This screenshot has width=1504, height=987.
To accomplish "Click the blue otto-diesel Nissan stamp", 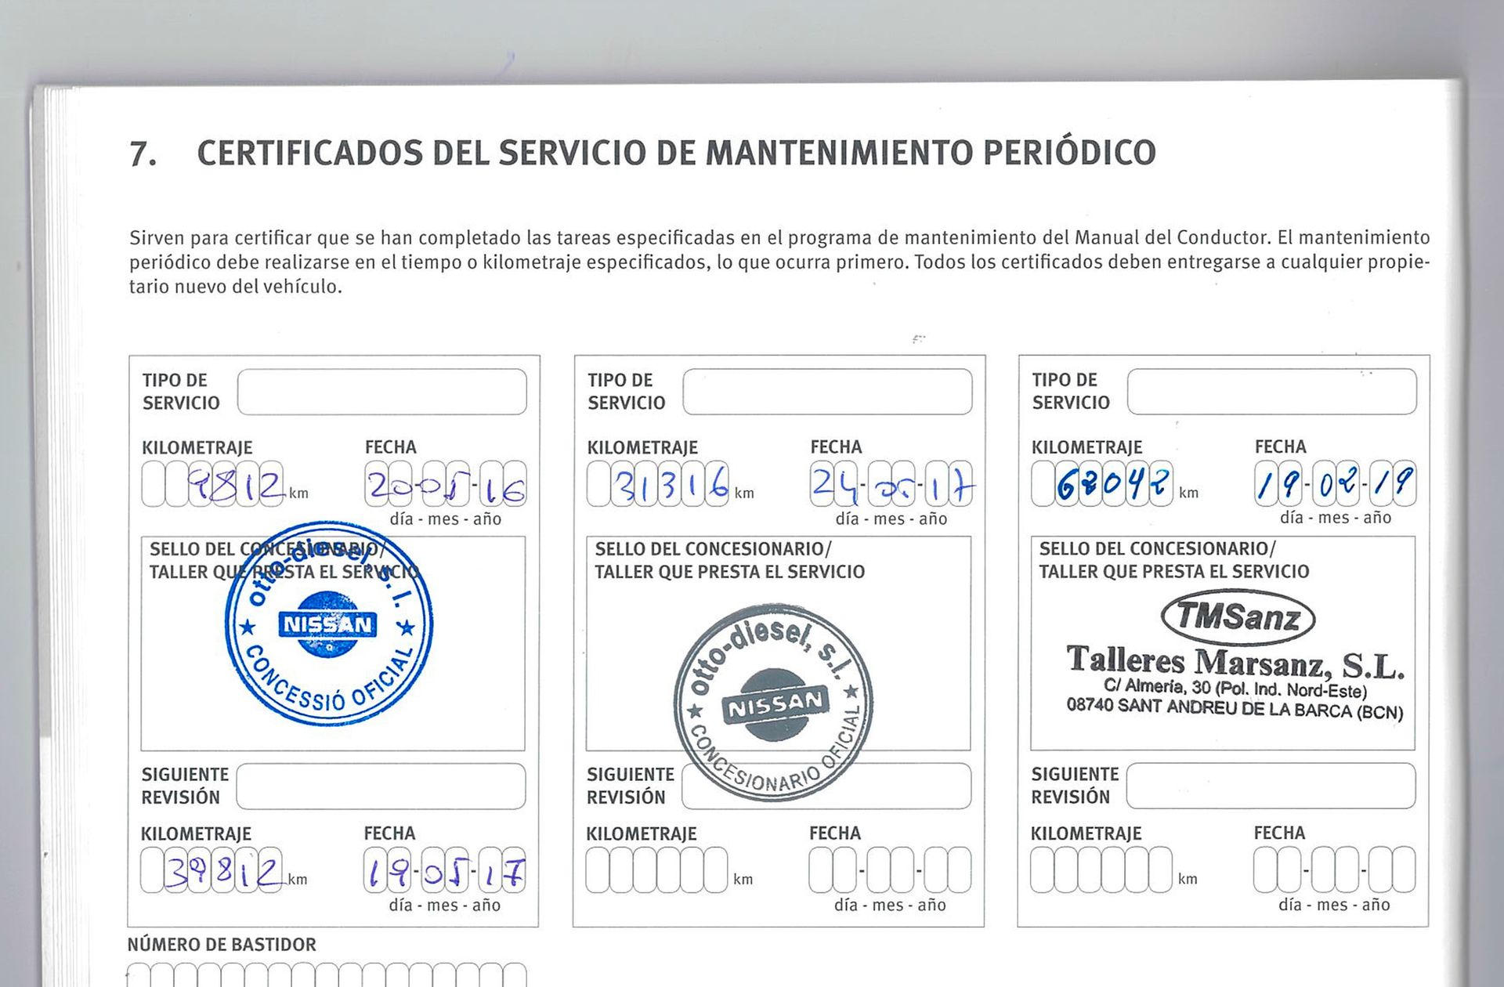I will [329, 624].
